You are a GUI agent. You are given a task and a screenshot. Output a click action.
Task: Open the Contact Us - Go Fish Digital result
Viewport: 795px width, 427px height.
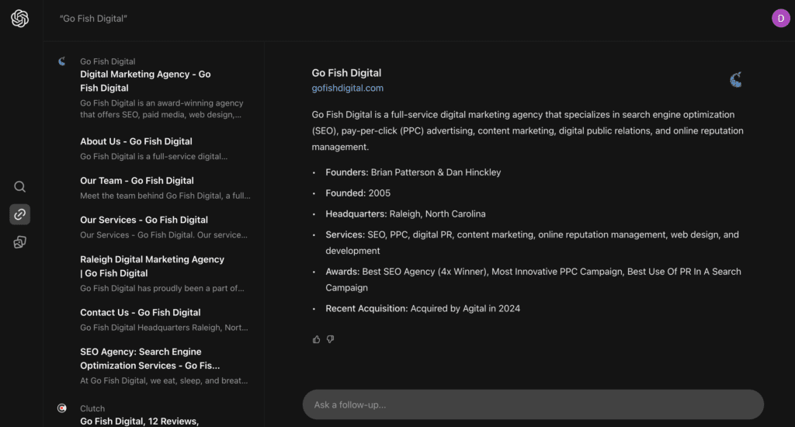(141, 312)
